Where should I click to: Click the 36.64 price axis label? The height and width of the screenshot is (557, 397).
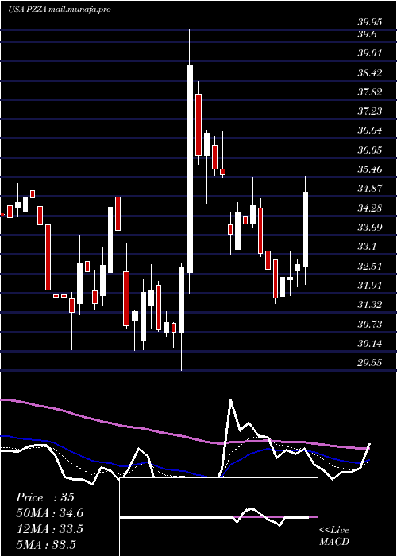[x=370, y=130]
